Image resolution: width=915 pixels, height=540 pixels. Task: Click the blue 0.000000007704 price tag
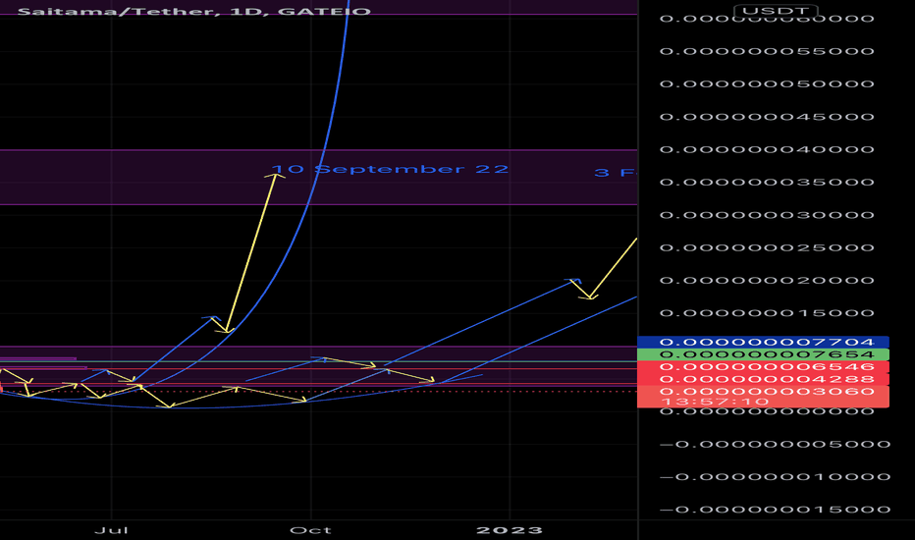[763, 342]
